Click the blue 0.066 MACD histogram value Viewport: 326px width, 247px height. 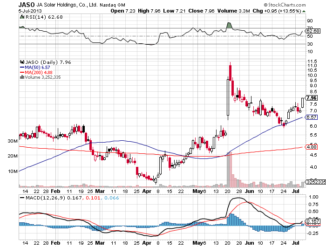click(x=112, y=198)
